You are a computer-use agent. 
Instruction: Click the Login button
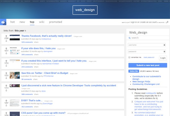[x=163, y=58]
